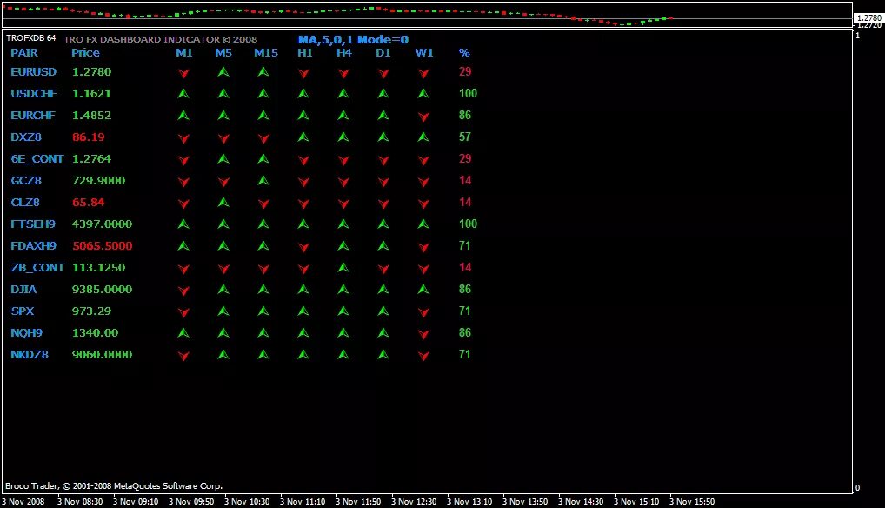Viewport: 885px width, 508px height.
Task: Select the ZB_CONT pair name
Action: pos(37,268)
